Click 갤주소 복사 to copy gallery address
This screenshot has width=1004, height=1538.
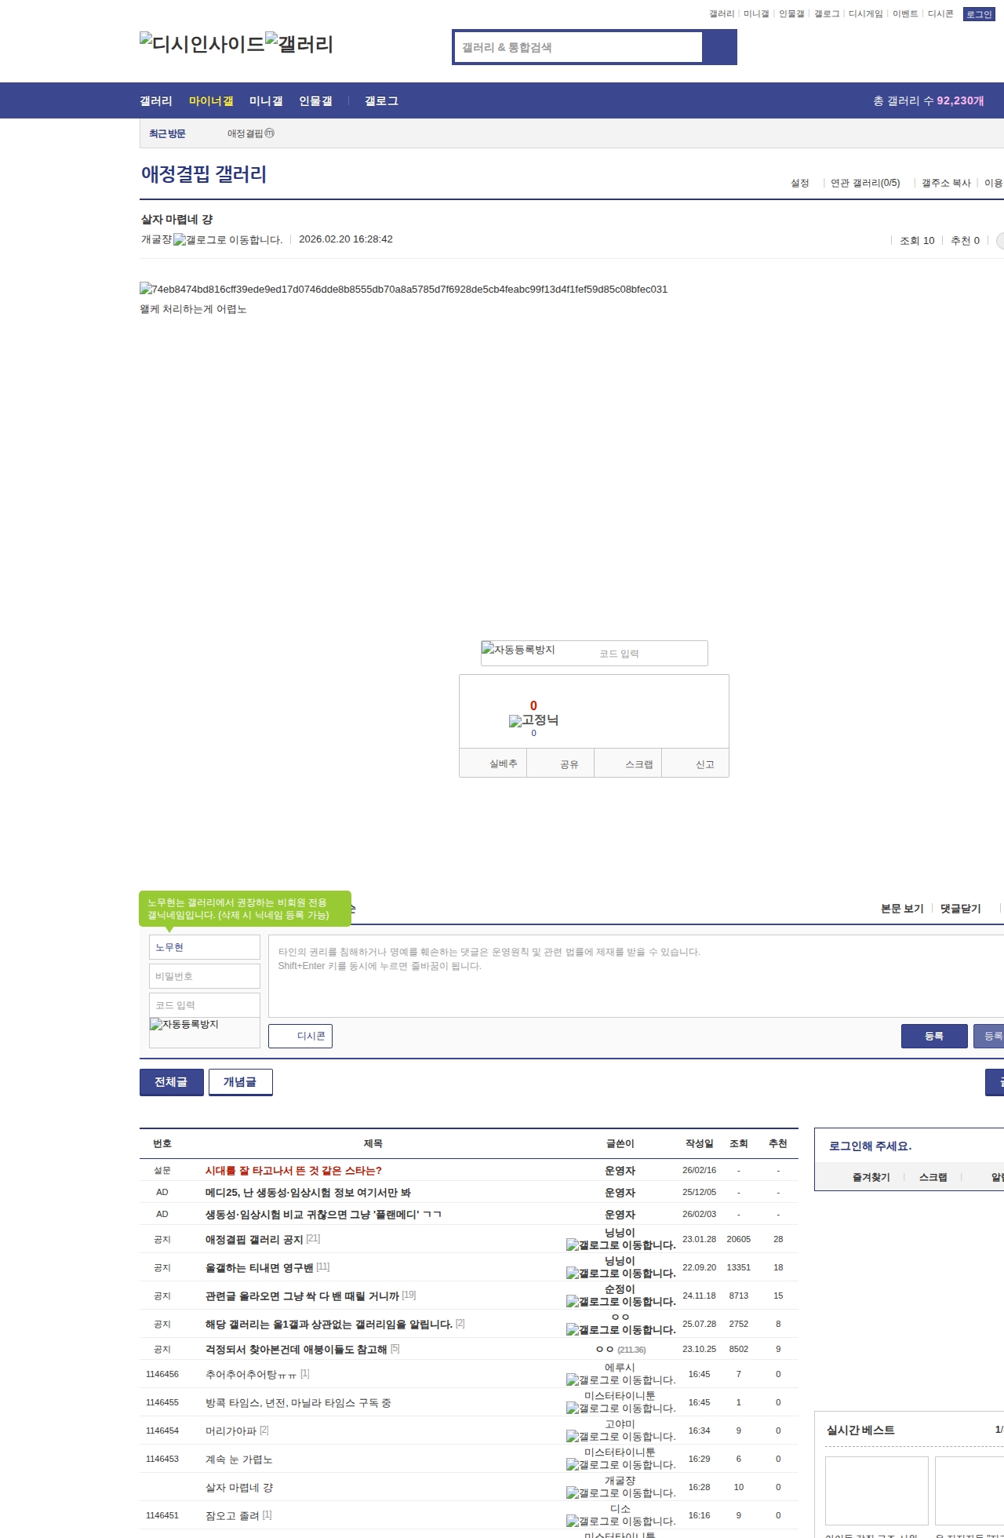[946, 183]
